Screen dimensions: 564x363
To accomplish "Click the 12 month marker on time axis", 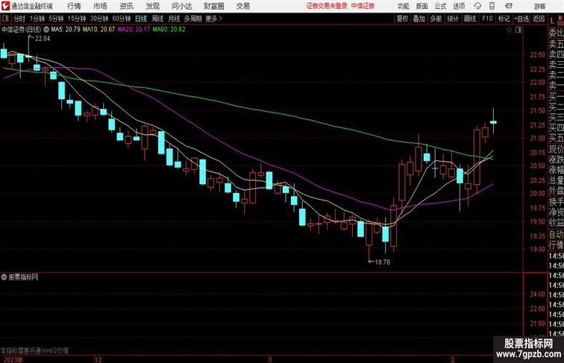I will 98,359.
